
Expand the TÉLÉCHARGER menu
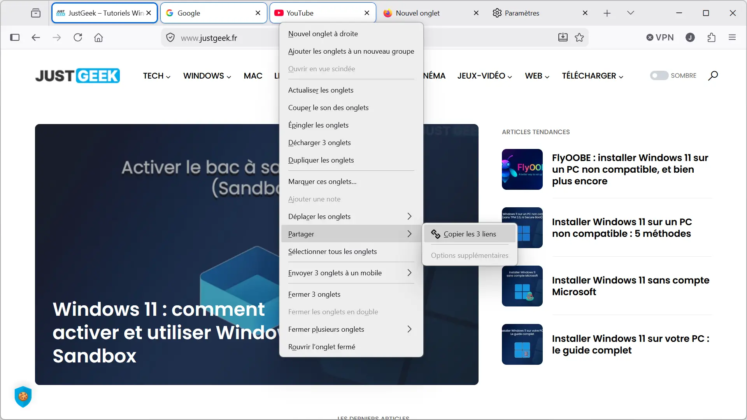(x=593, y=76)
